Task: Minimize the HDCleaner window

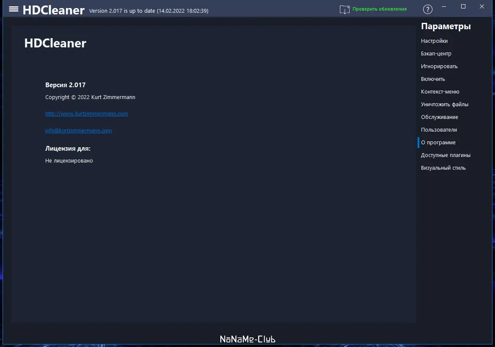Action: [x=444, y=7]
